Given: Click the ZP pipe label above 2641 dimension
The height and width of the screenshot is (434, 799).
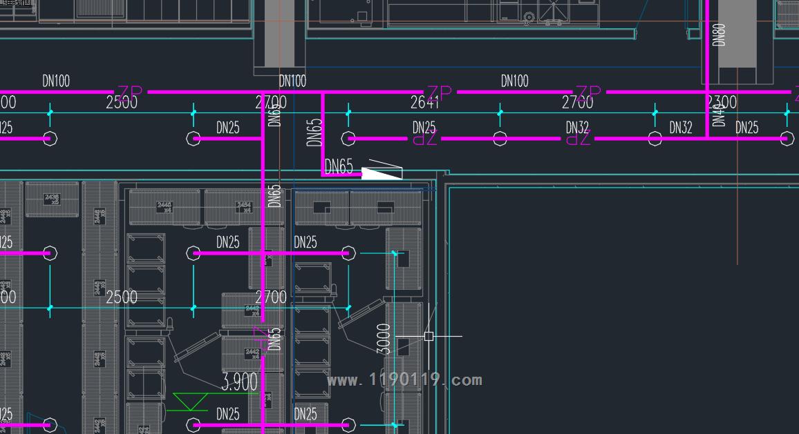Looking at the screenshot, I should pyautogui.click(x=439, y=92).
